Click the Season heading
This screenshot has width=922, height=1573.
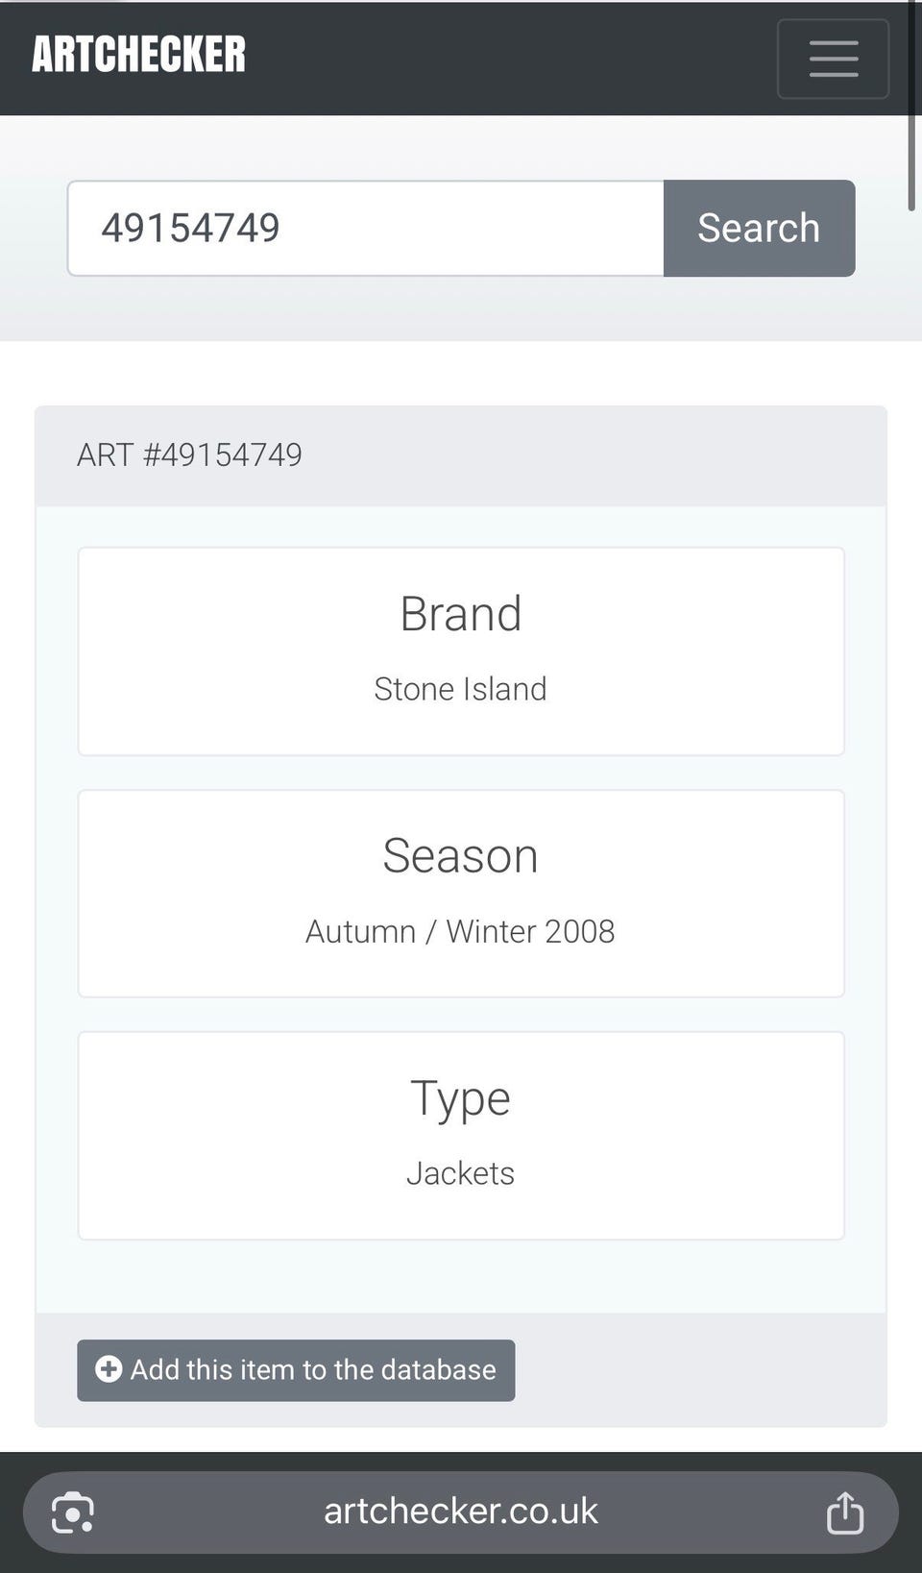460,856
